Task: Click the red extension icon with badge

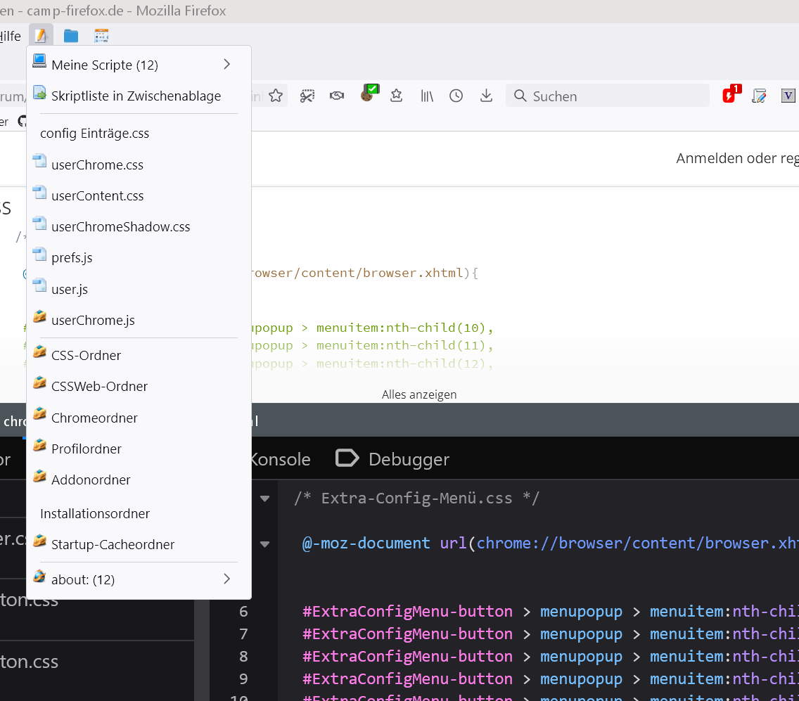Action: (730, 95)
